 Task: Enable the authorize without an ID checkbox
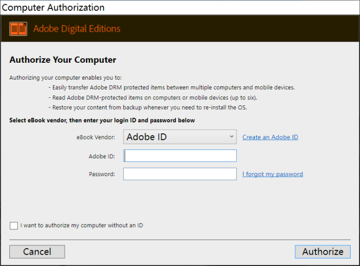click(14, 226)
